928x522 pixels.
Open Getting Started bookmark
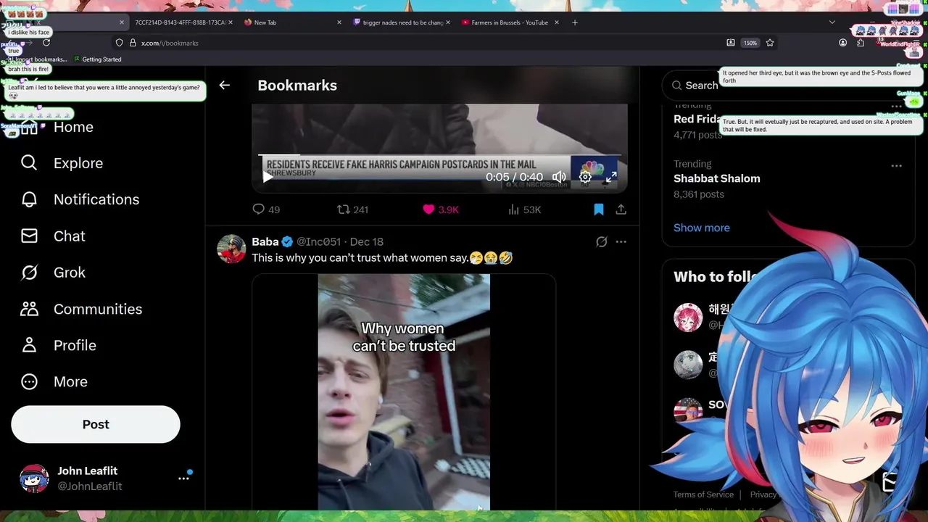(97, 59)
